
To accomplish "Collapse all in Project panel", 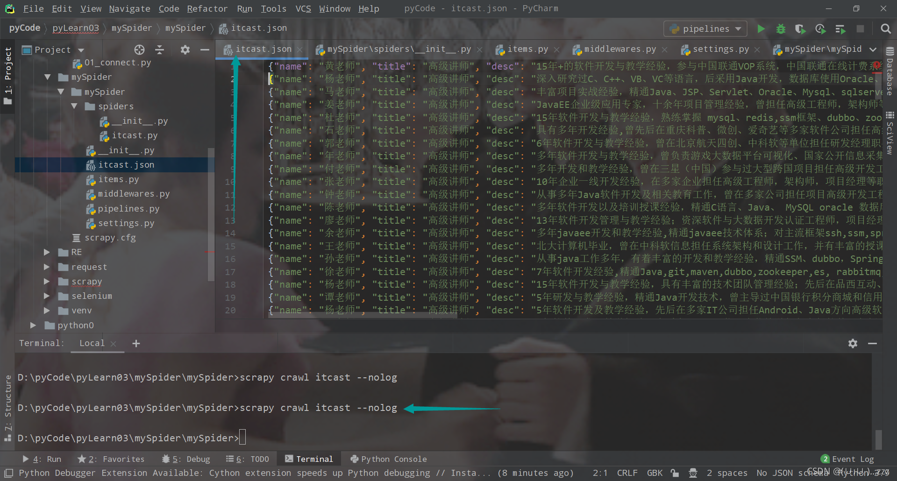I will click(x=160, y=50).
